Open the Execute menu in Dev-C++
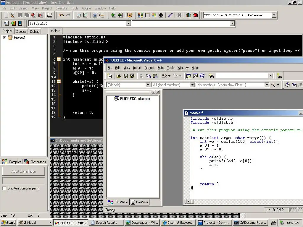The width and height of the screenshot is (303, 227). pos(62,8)
